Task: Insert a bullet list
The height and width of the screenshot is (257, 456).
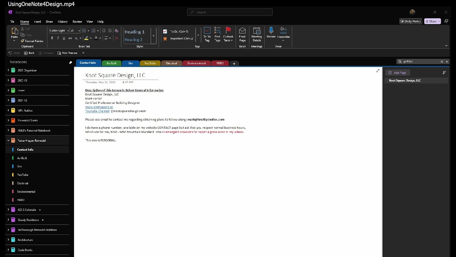Action: point(84,31)
